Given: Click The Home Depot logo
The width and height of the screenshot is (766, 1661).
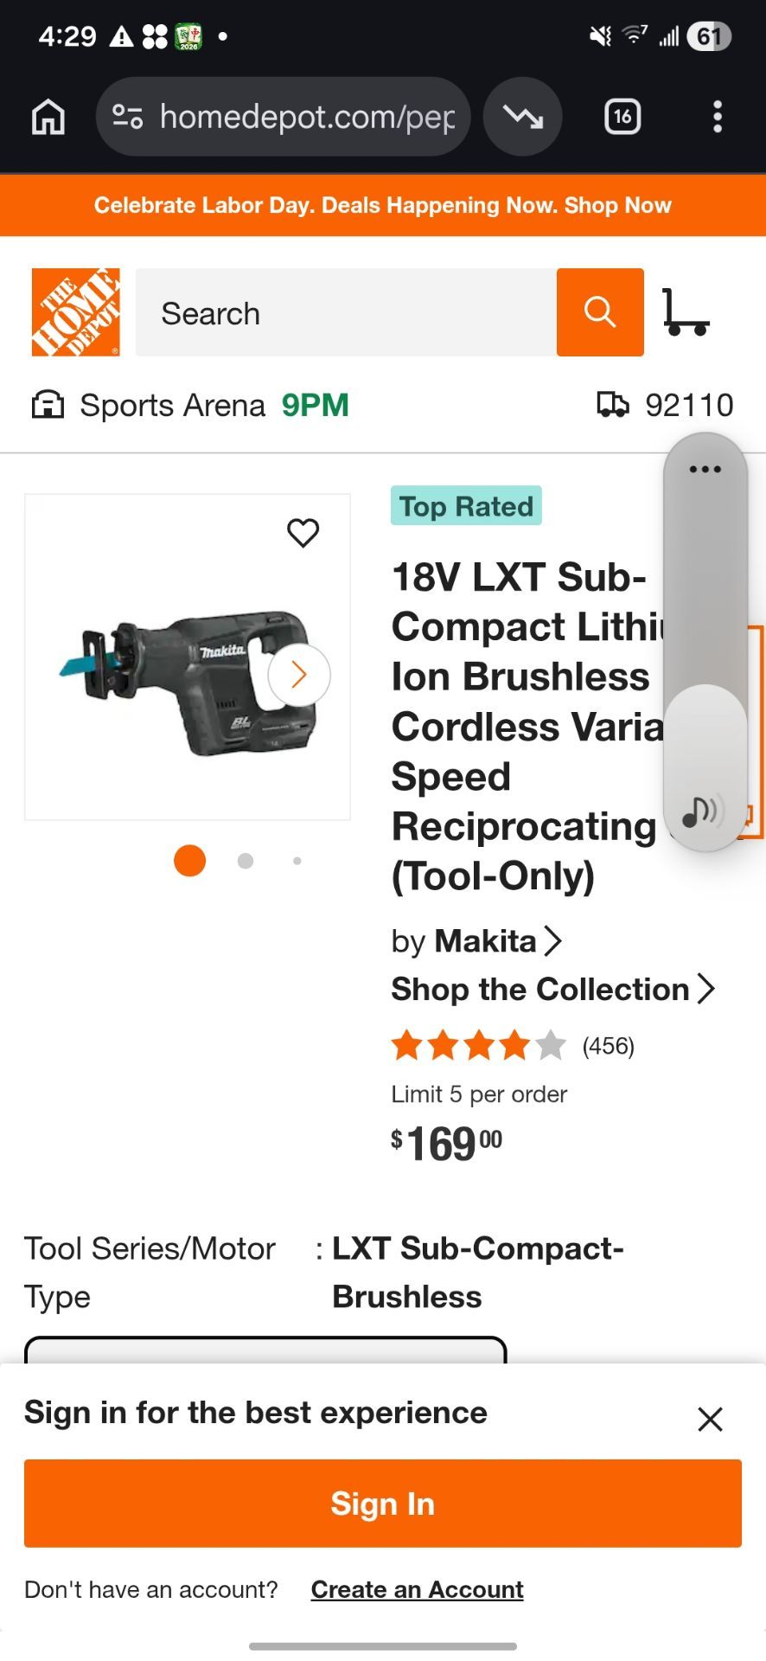Looking at the screenshot, I should click(x=76, y=312).
